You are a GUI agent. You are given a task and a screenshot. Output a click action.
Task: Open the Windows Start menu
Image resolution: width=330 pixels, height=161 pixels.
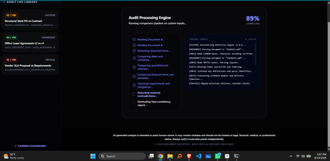[x=93, y=156]
